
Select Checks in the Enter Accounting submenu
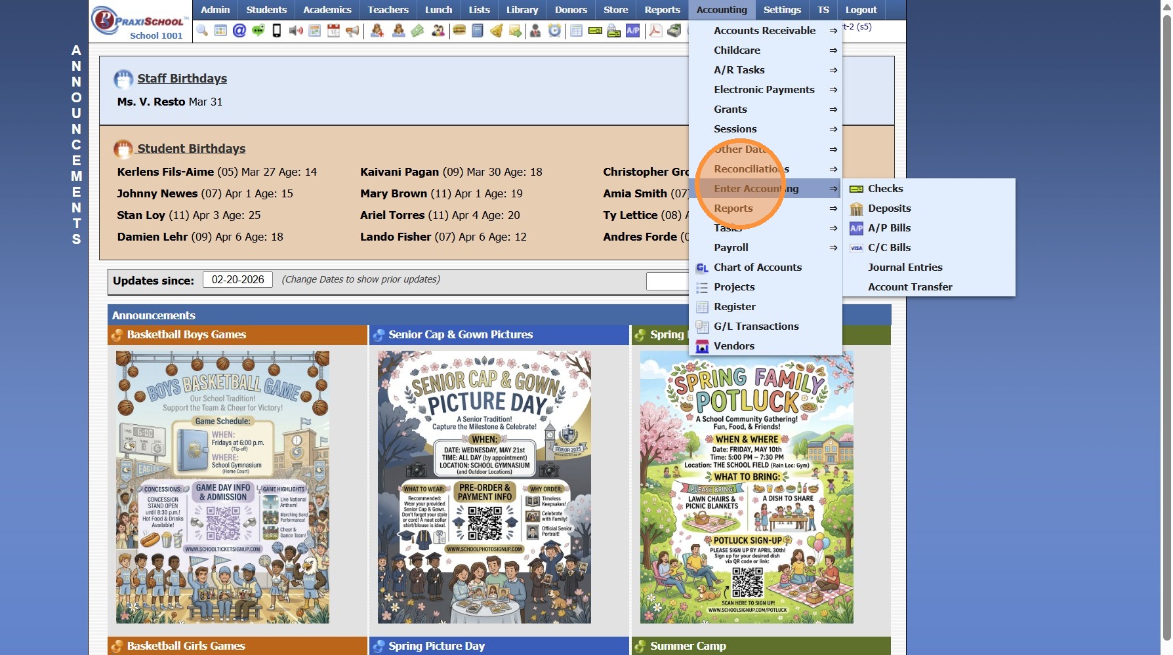pyautogui.click(x=929, y=189)
